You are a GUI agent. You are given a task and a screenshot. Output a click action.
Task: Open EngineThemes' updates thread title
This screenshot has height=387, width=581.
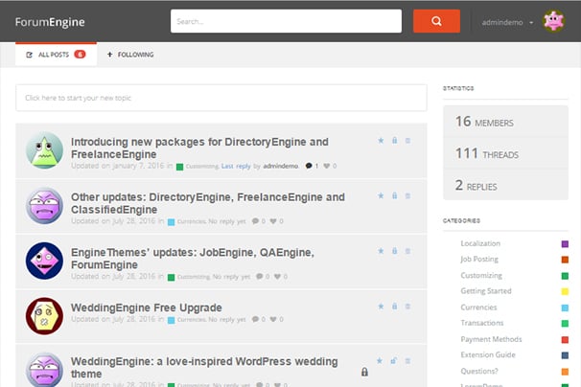[x=193, y=258]
